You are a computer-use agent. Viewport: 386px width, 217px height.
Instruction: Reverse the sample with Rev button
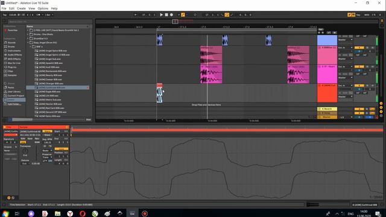point(37,139)
